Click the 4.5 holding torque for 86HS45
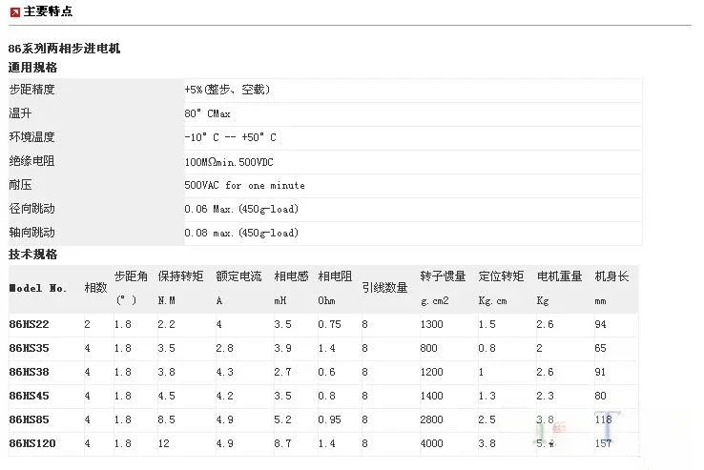704x470 pixels. pyautogui.click(x=166, y=396)
